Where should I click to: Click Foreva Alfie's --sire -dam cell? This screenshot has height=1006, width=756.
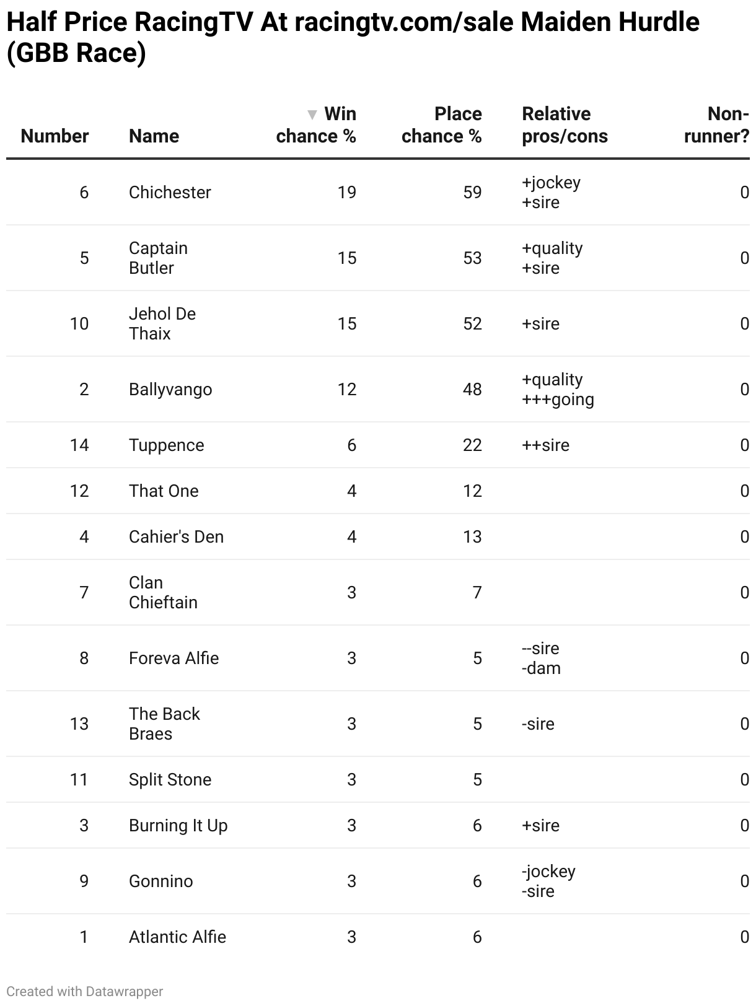coord(541,658)
